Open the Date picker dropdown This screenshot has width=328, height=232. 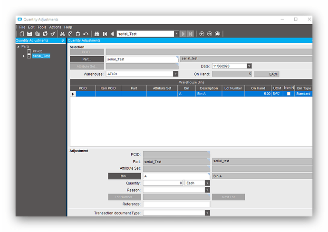coord(249,66)
